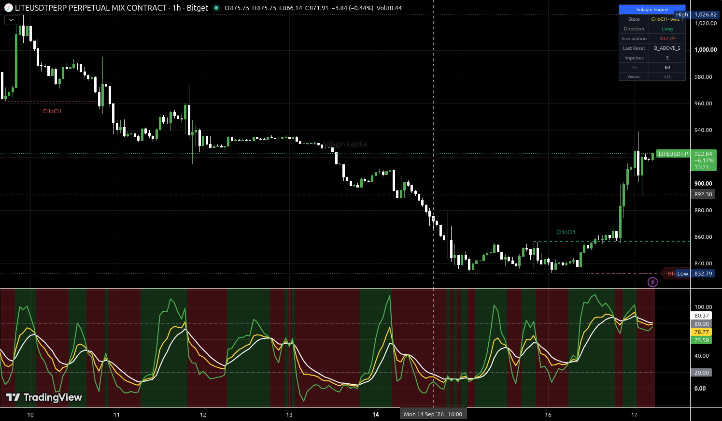Click the Impulses label in table
722x421 pixels.
click(634, 58)
